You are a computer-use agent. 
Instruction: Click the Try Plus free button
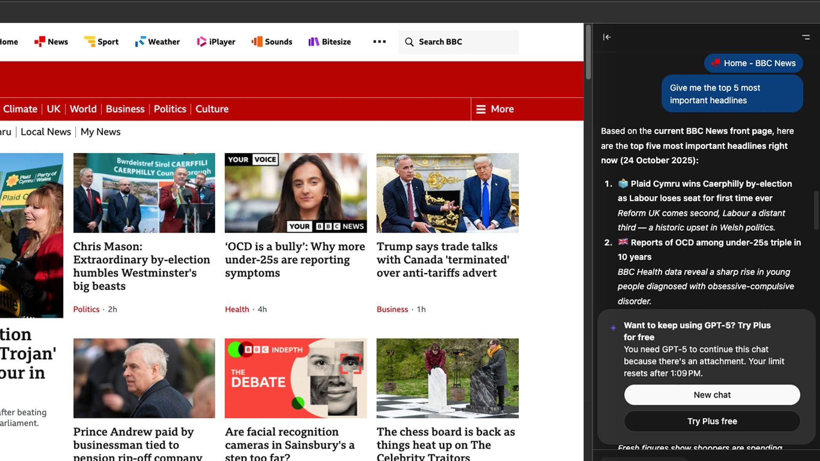pyautogui.click(x=712, y=421)
